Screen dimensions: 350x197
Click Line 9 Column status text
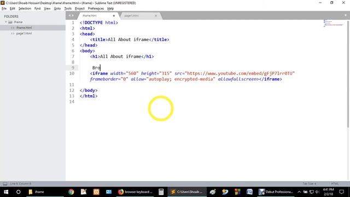coord(21,184)
